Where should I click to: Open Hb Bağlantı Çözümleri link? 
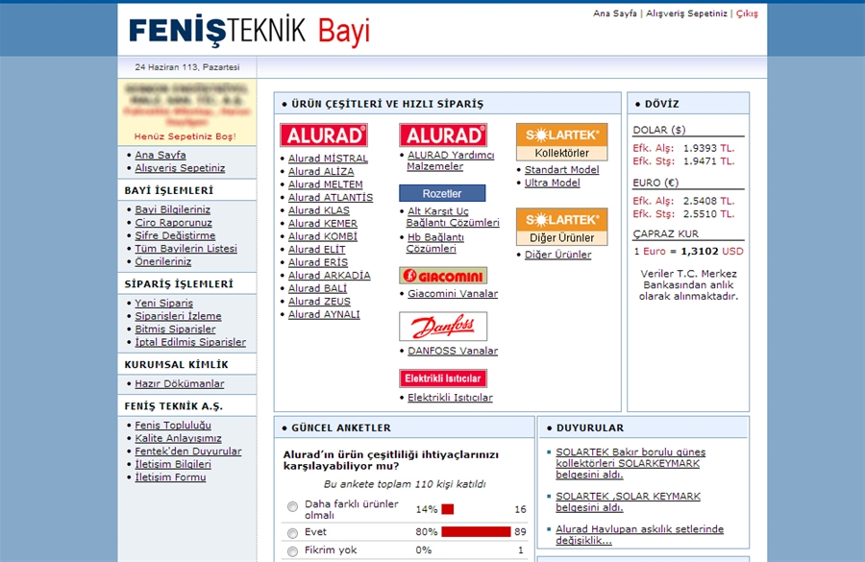click(435, 243)
